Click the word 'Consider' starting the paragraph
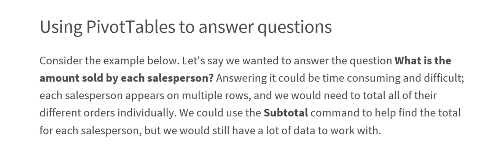The height and width of the screenshot is (146, 487). [59, 61]
